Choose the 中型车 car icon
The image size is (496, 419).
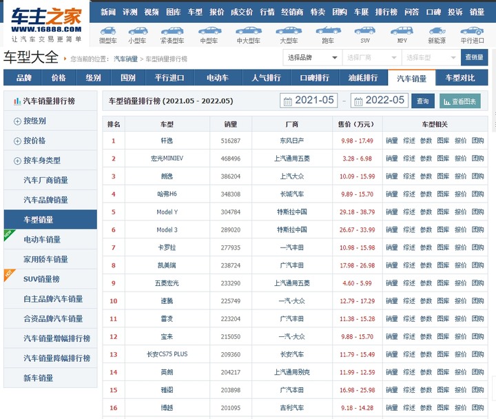tap(209, 31)
